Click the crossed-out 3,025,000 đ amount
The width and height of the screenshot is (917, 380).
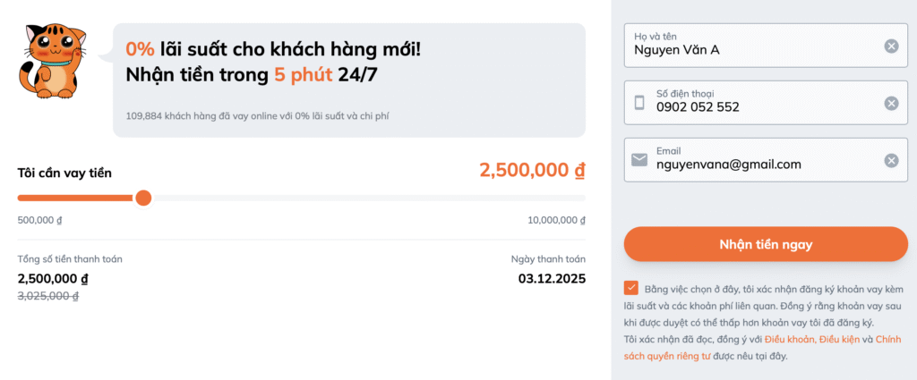(48, 296)
